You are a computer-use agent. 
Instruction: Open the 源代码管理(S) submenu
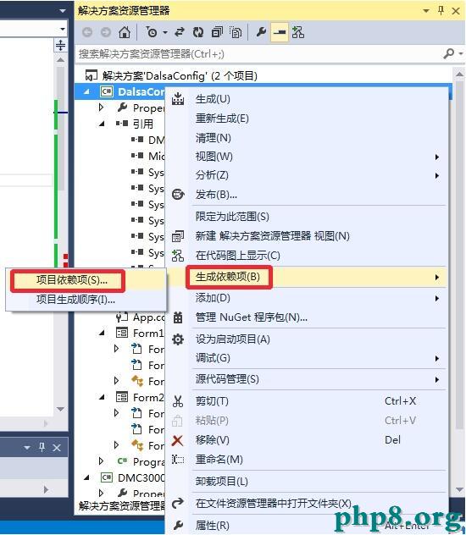click(x=306, y=379)
